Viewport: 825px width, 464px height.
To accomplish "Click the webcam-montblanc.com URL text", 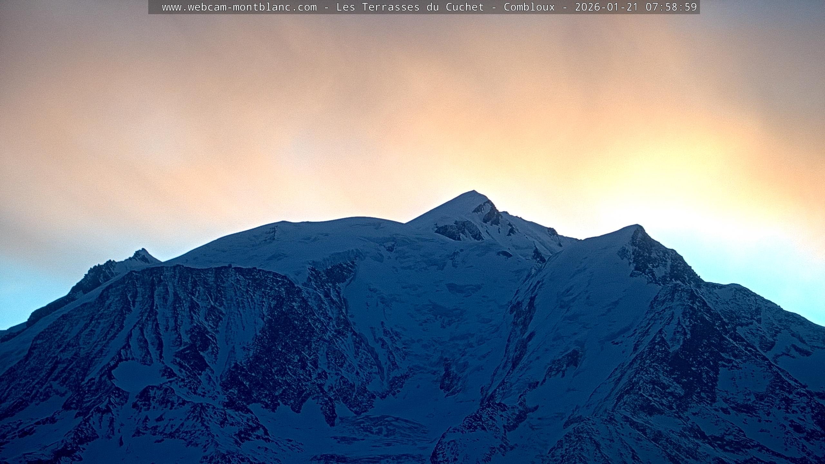I will click(239, 7).
